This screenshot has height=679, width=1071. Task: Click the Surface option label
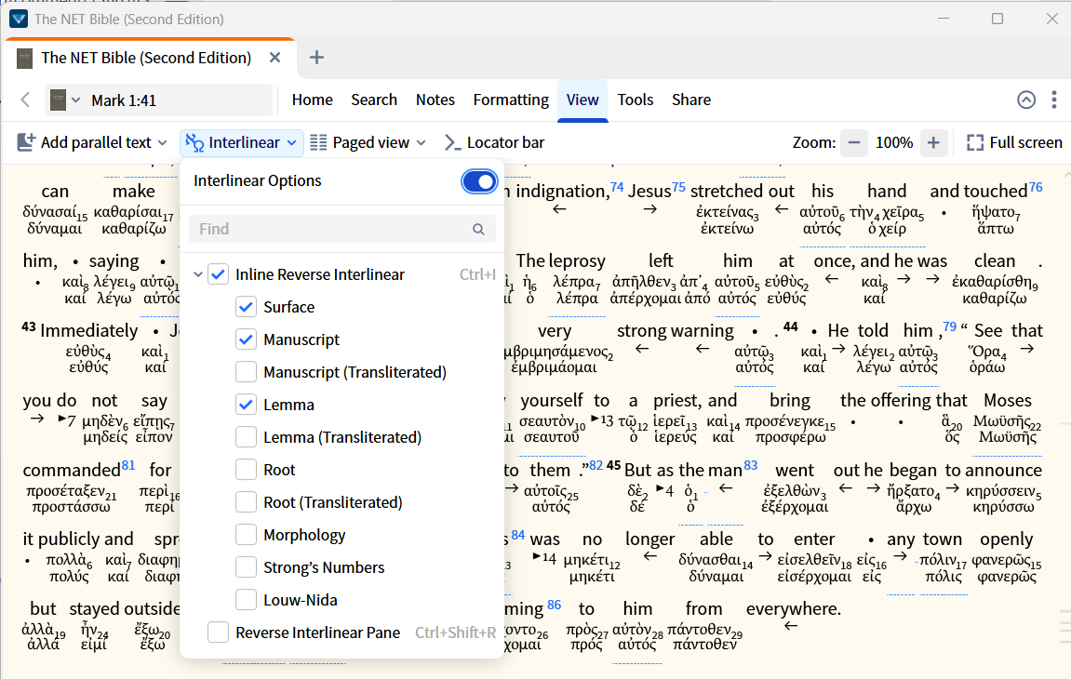(x=289, y=307)
